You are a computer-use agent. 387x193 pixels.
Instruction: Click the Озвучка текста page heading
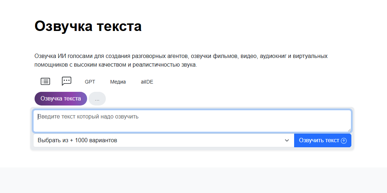[x=88, y=26]
